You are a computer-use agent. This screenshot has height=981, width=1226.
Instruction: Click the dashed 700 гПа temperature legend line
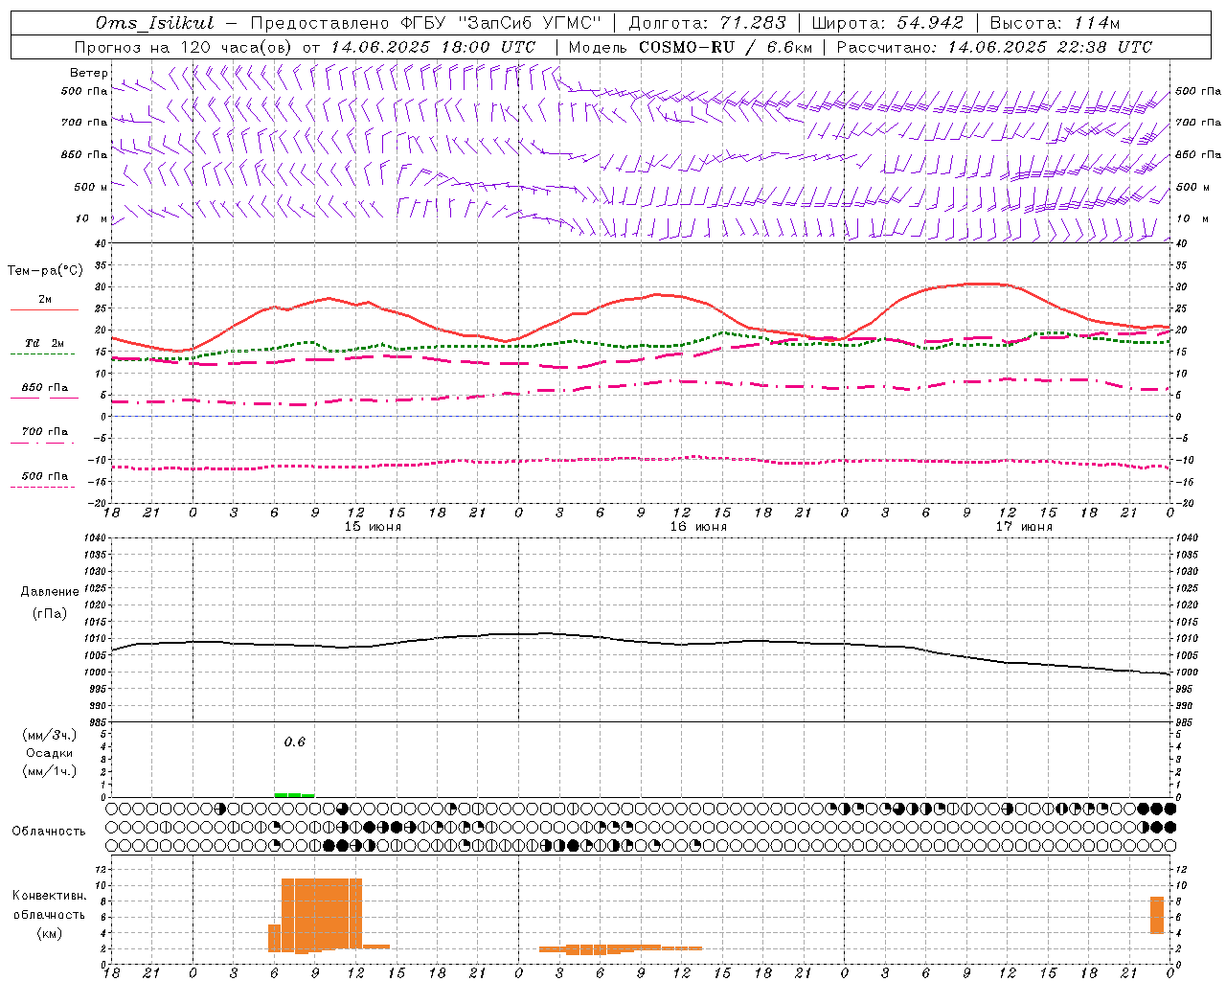[43, 443]
